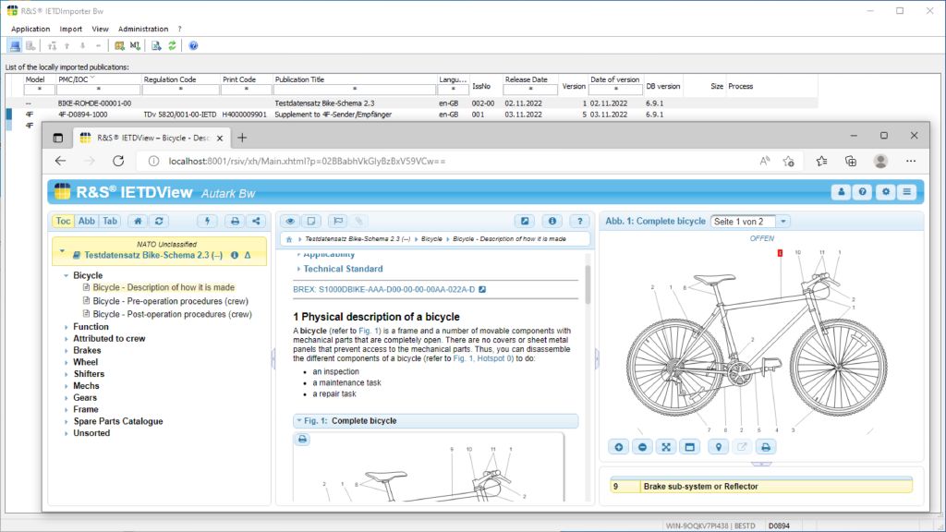Viewport: 946px width, 532px height.
Task: Reload the browser page
Action: pos(118,161)
